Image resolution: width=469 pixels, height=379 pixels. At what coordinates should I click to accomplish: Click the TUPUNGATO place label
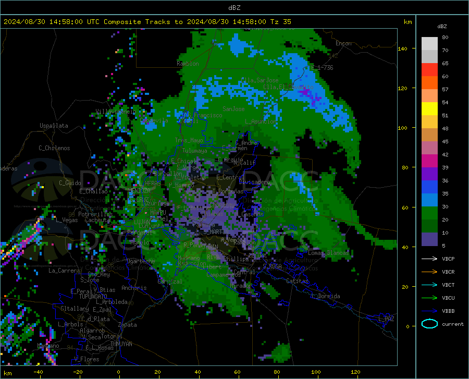[x=93, y=297]
